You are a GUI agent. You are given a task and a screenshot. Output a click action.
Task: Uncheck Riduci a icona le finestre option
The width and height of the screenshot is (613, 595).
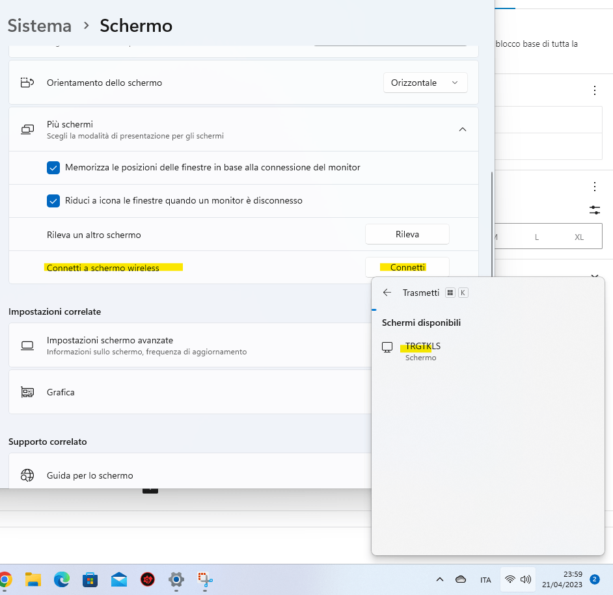53,201
